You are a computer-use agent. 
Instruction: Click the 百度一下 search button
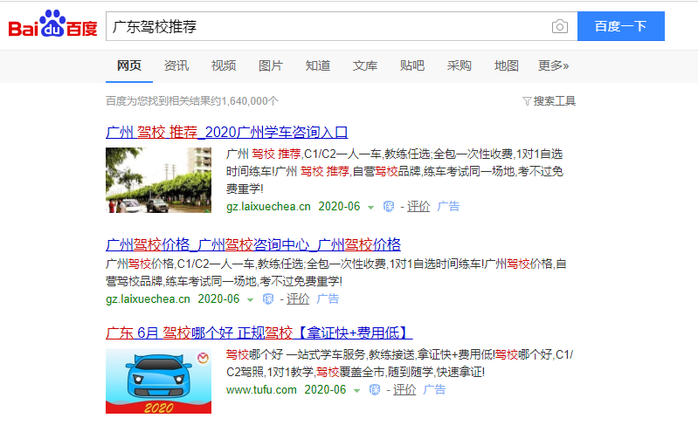[621, 26]
